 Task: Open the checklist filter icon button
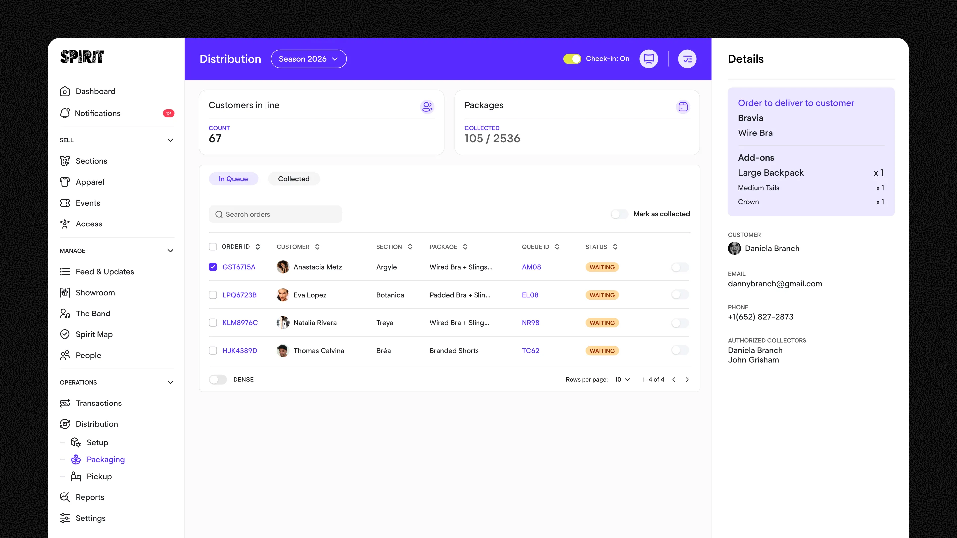(687, 59)
